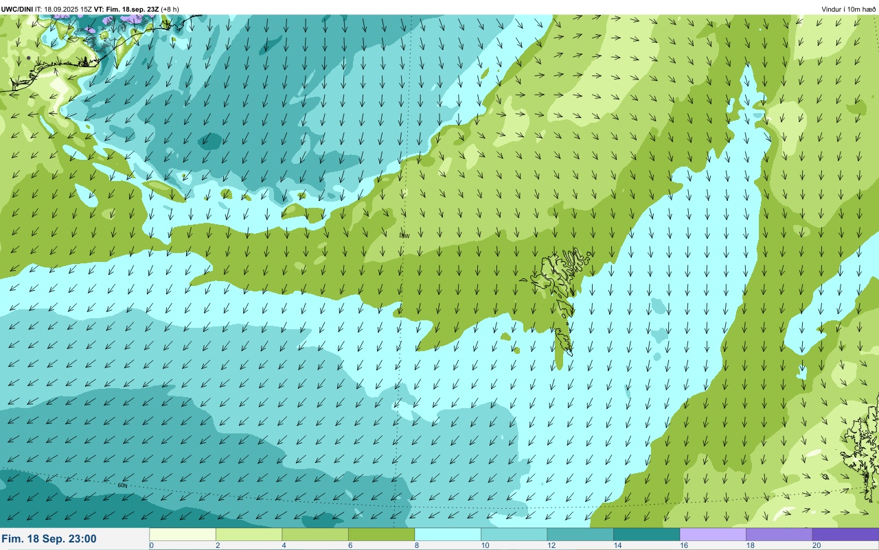This screenshot has width=879, height=550.
Task: Click the olive green 6–8 legend swatch
Action: pyautogui.click(x=381, y=534)
